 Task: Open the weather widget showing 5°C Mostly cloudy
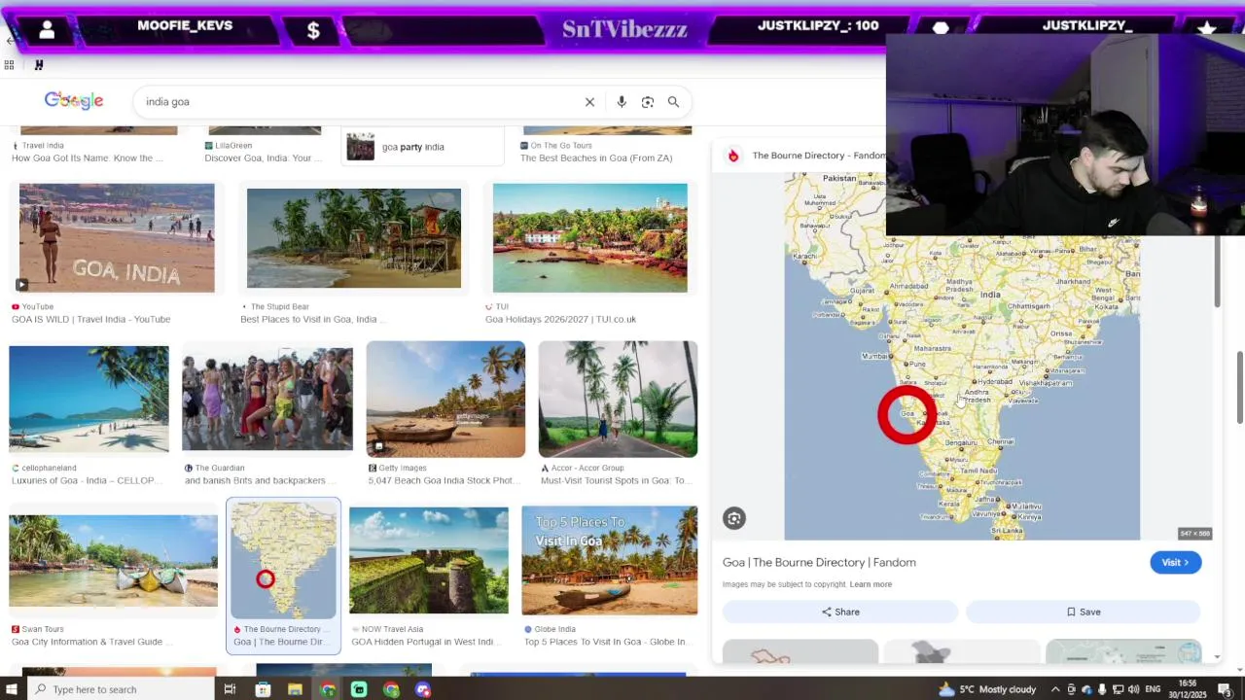click(987, 689)
